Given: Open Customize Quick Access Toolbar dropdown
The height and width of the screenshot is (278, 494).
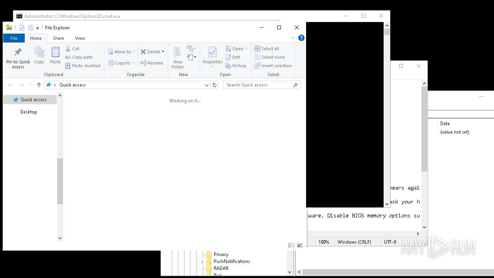Looking at the screenshot, I should (37, 28).
